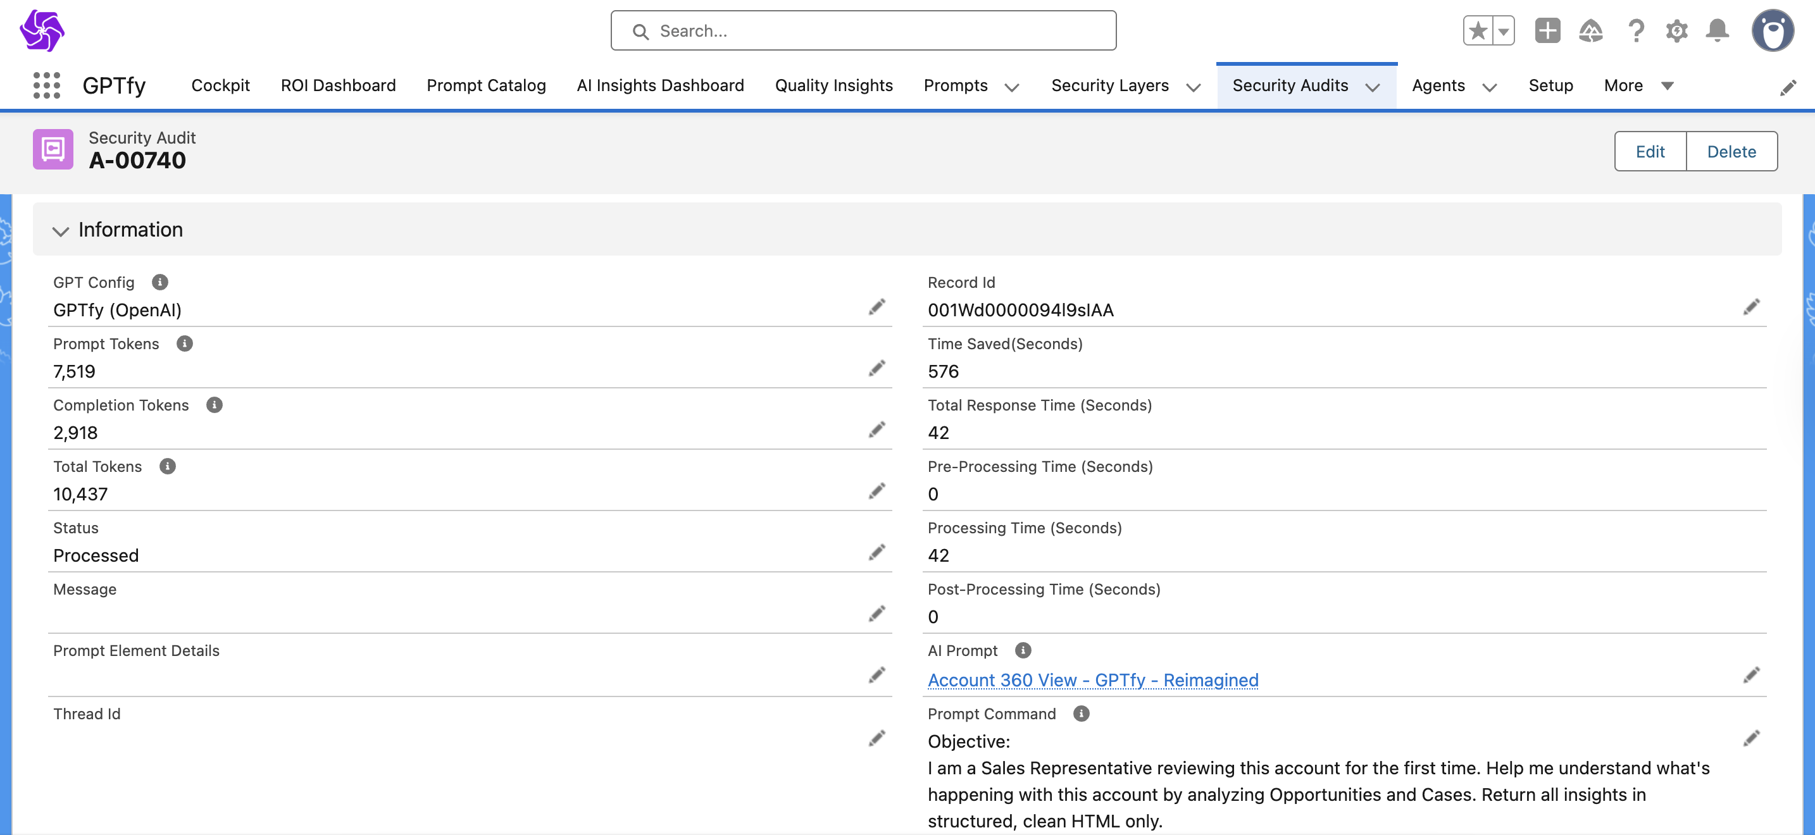This screenshot has width=1815, height=835.
Task: Open Account 360 View prompt link
Action: pos(1093,680)
